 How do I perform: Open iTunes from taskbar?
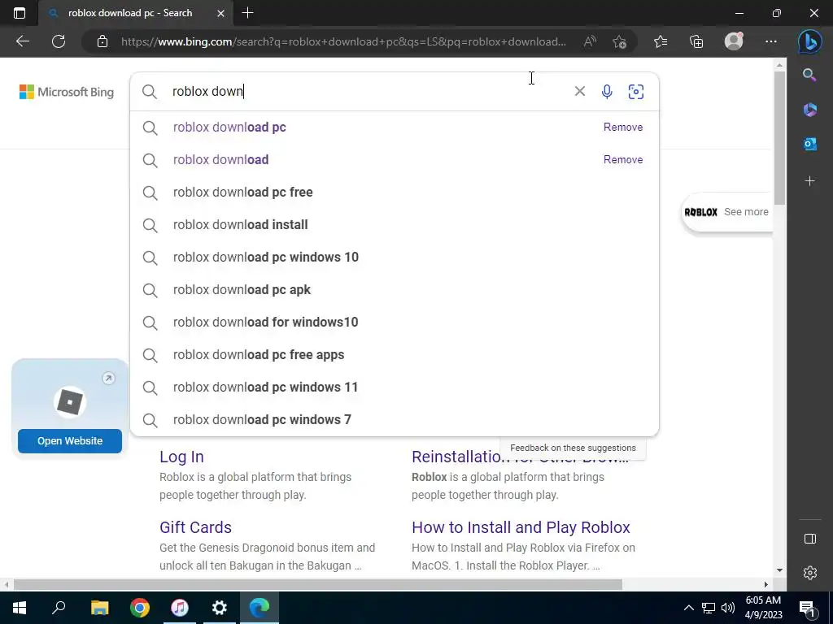click(x=180, y=608)
